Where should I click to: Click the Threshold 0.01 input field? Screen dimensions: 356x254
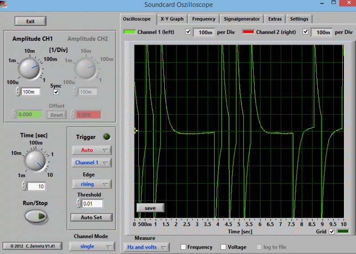pos(92,203)
